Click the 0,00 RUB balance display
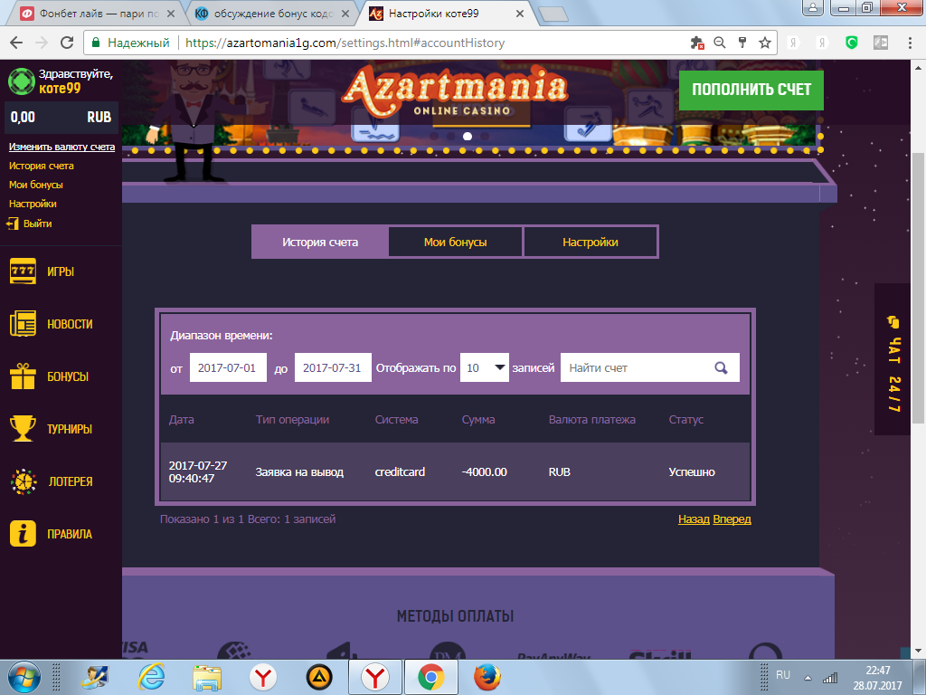This screenshot has width=926, height=695. [61, 117]
